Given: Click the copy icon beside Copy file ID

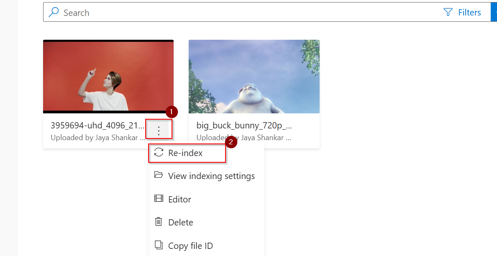Looking at the screenshot, I should [x=159, y=245].
